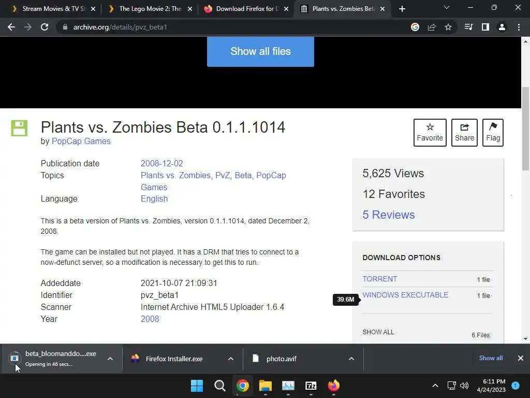This screenshot has width=530, height=398.
Task: Open the Chrome three-dot menu
Action: click(519, 27)
